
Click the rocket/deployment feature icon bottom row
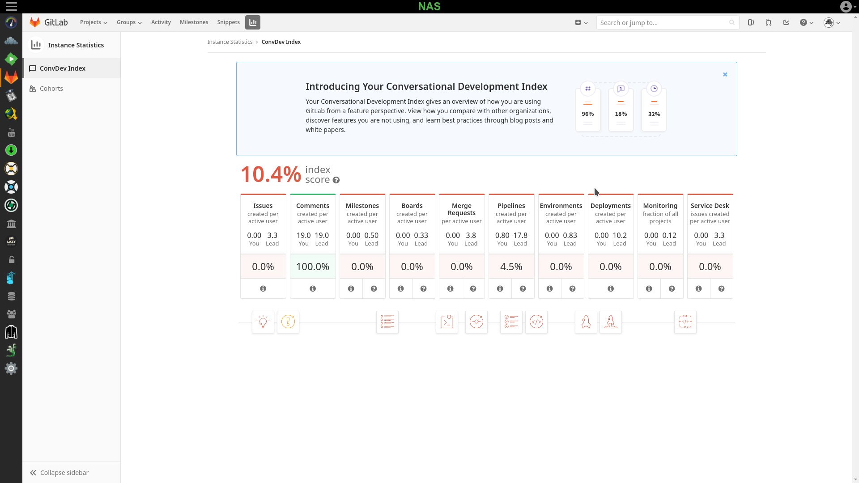611,322
